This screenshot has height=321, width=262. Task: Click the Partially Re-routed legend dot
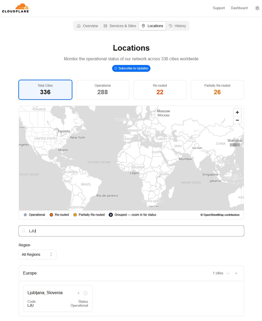tap(75, 215)
